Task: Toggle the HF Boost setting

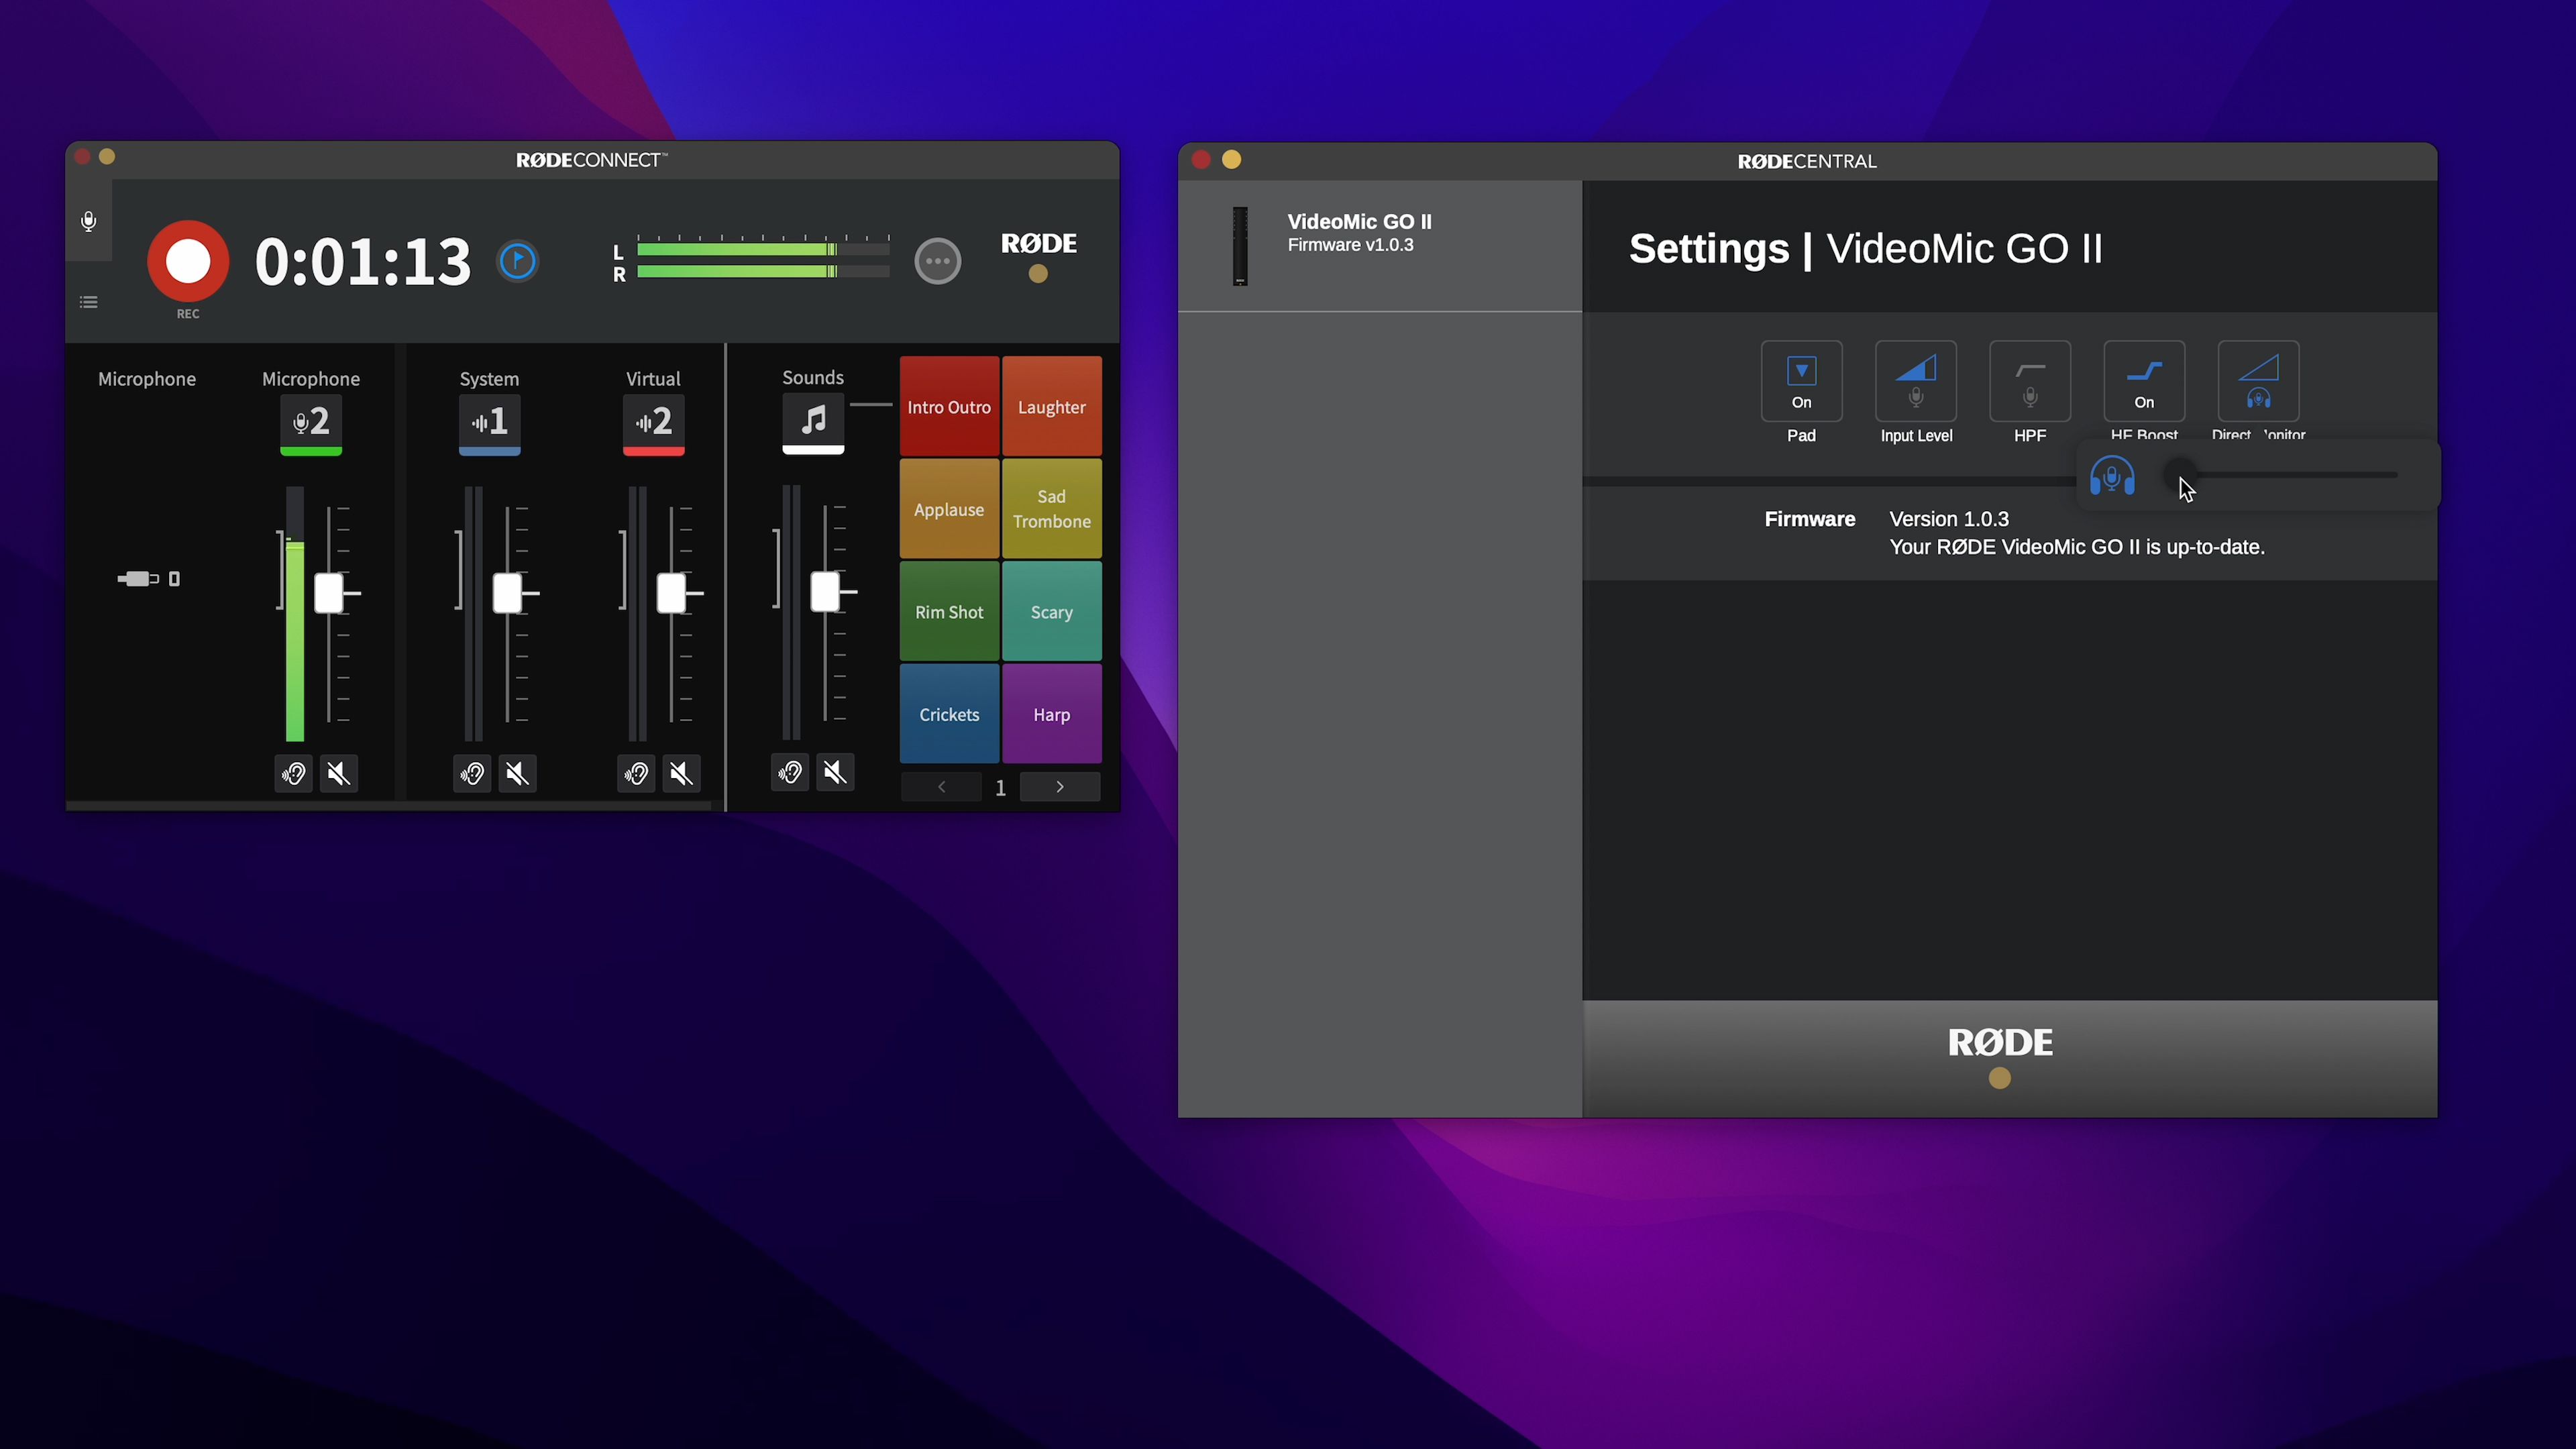Action: [2143, 381]
